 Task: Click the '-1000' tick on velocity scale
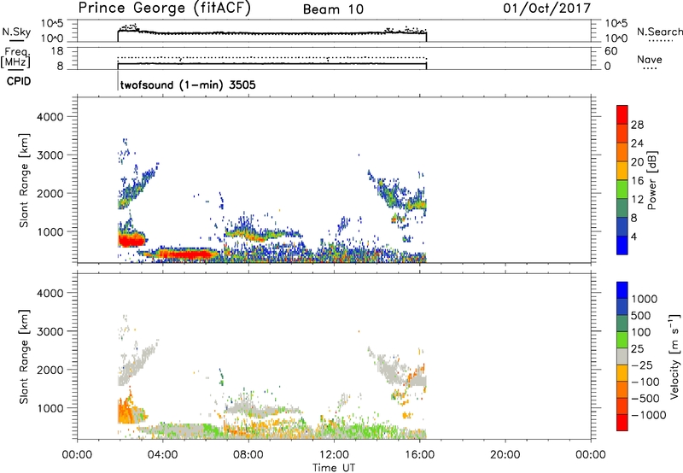[x=649, y=415]
